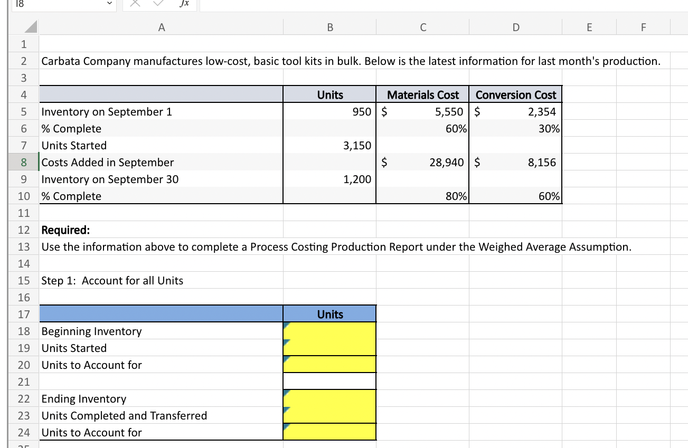Select row 17 header
The image size is (688, 448).
pos(24,314)
